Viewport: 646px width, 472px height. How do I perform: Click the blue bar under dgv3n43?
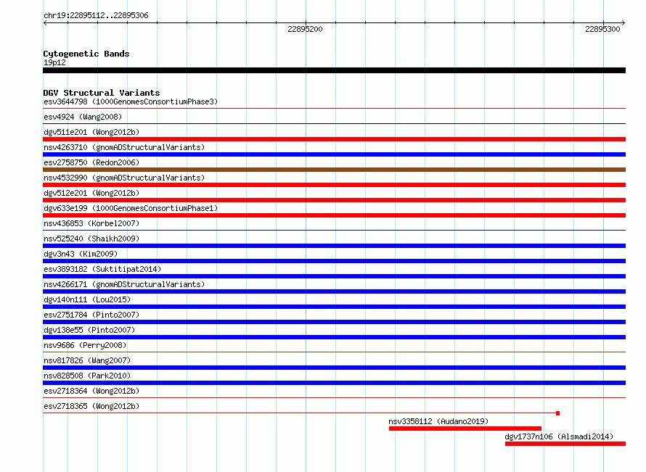tap(334, 261)
